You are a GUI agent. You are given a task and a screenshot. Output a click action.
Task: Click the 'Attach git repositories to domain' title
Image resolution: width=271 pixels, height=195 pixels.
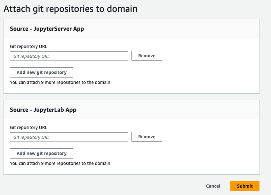(70, 9)
